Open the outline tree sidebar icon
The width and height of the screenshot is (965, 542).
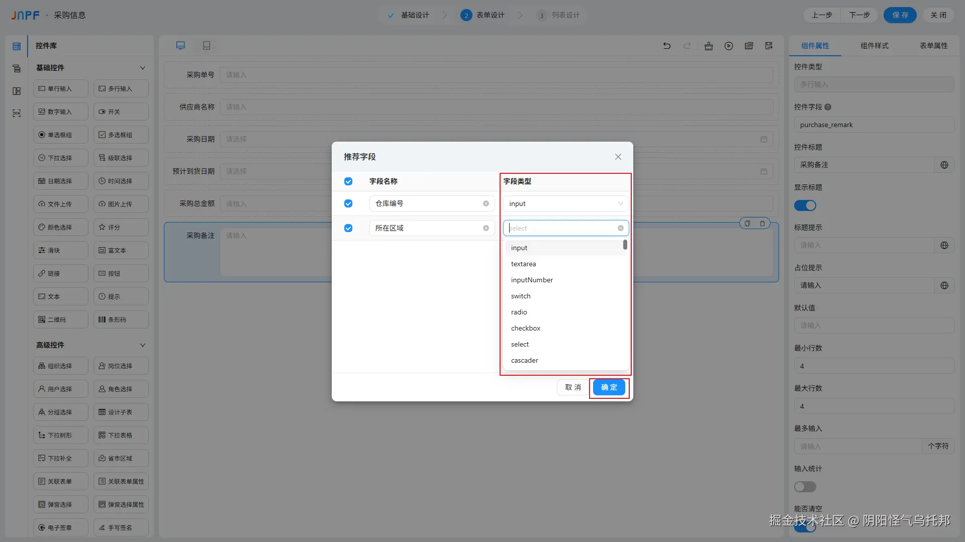pos(17,69)
